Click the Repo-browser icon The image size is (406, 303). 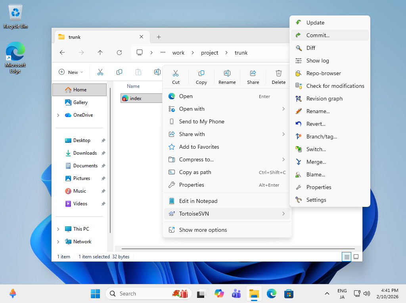click(x=298, y=73)
